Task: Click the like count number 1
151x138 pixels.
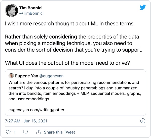Action: pyautogui.click(x=15, y=132)
